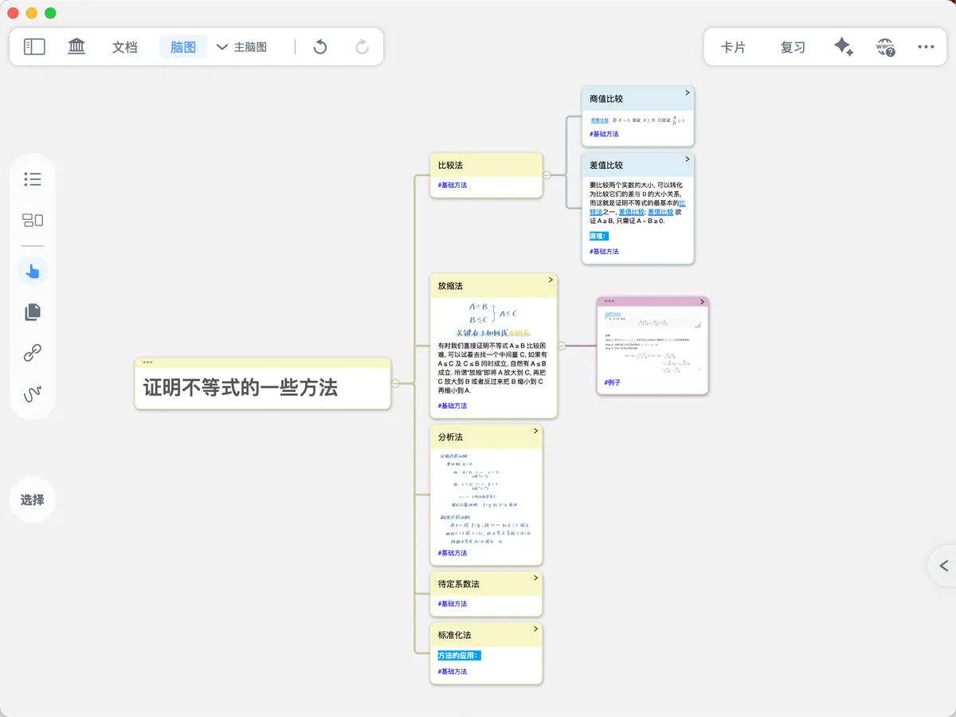956x717 pixels.
Task: Open the more options ellipsis menu
Action: tap(926, 47)
